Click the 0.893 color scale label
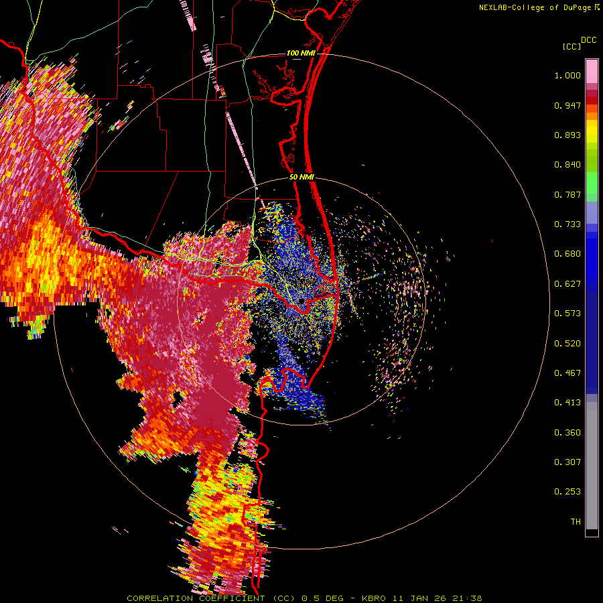603x603 pixels. [x=567, y=135]
